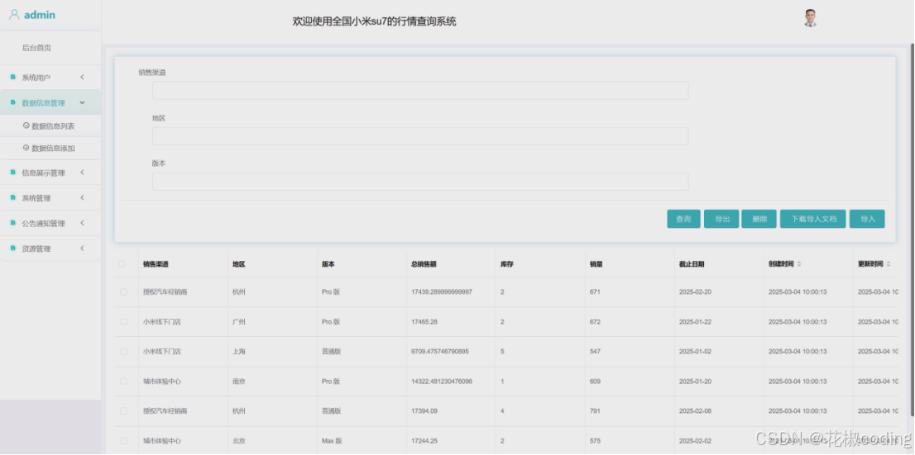Click the date cell 2025-01-02
This screenshot has height=455, width=915.
coord(695,351)
